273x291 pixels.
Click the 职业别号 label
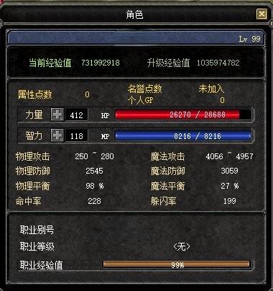(x=37, y=230)
